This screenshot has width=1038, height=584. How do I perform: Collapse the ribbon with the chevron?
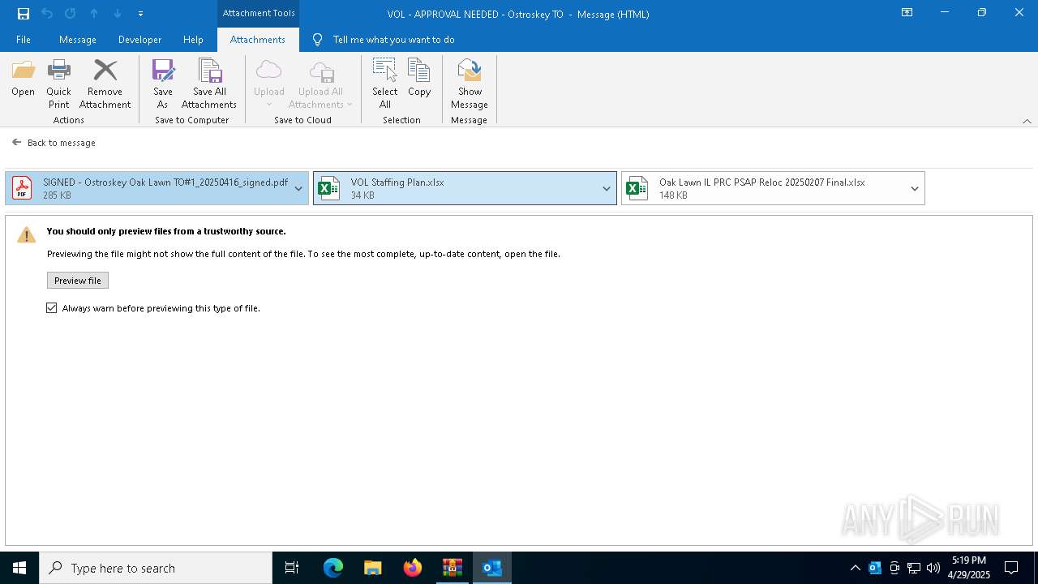point(1027,121)
